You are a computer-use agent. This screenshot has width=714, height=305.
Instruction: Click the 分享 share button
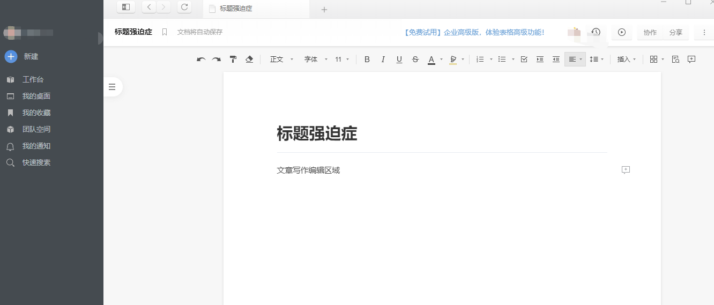676,32
